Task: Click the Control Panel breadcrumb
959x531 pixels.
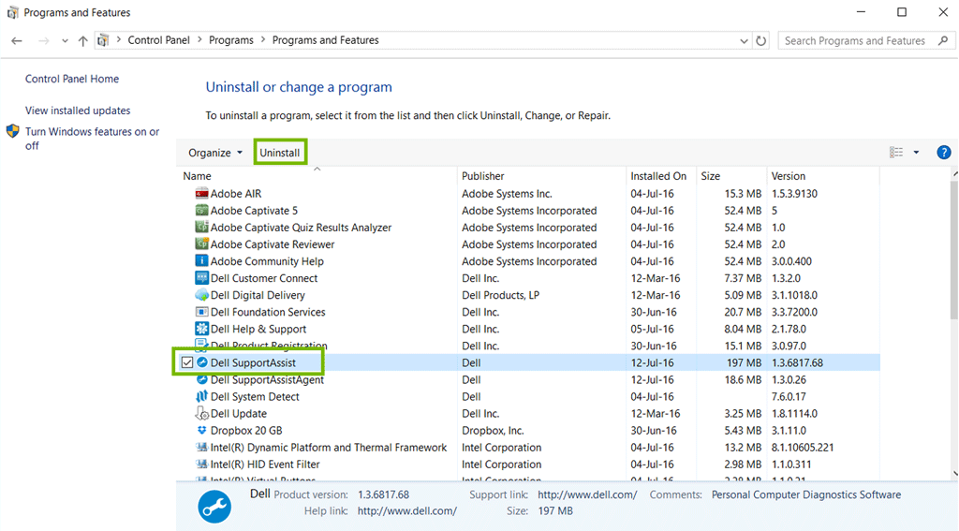Action: (159, 40)
